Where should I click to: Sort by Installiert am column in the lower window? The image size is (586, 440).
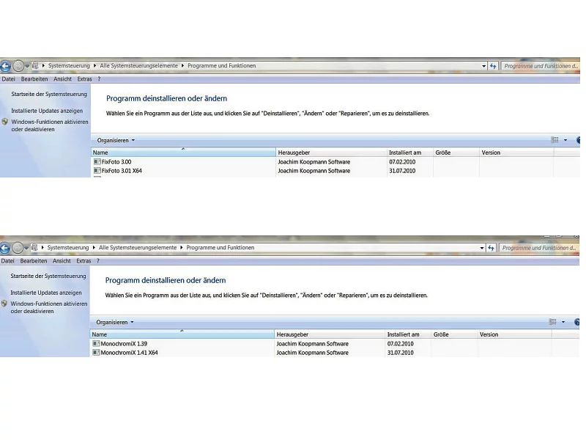tap(408, 334)
